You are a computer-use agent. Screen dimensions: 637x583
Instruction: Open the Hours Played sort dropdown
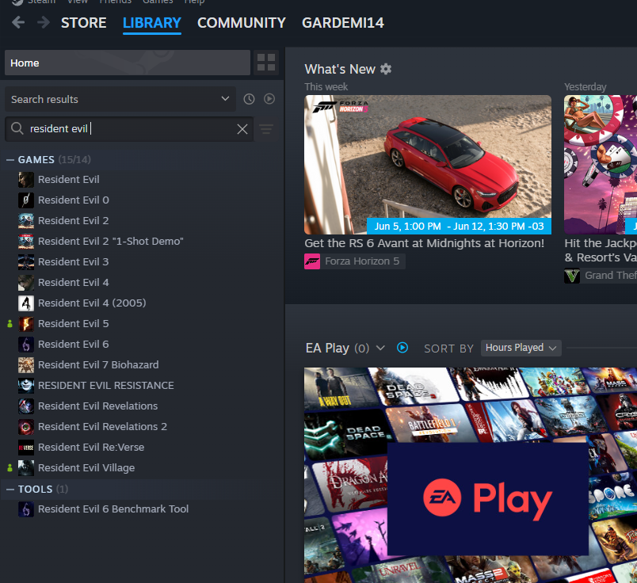(x=521, y=349)
